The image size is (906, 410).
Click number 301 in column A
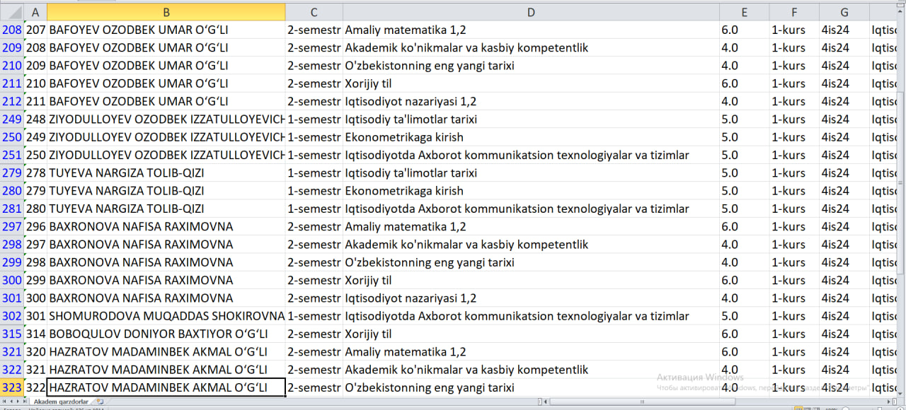coord(35,316)
